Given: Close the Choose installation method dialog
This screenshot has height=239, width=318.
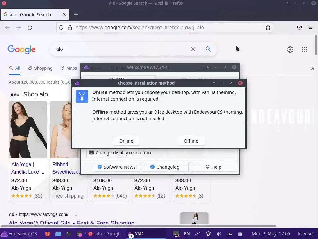Looking at the screenshot, I should [240, 83].
